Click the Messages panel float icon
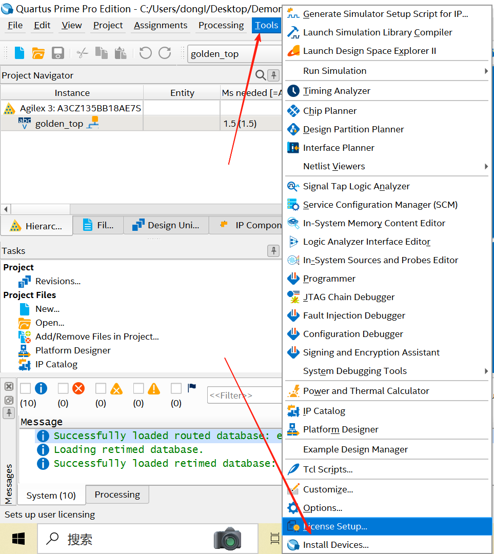This screenshot has height=554, width=494. tap(9, 400)
